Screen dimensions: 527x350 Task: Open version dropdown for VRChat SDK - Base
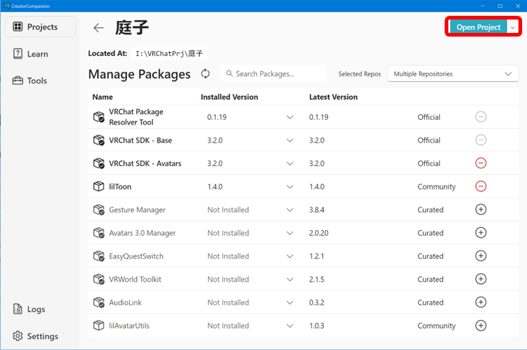pyautogui.click(x=290, y=140)
